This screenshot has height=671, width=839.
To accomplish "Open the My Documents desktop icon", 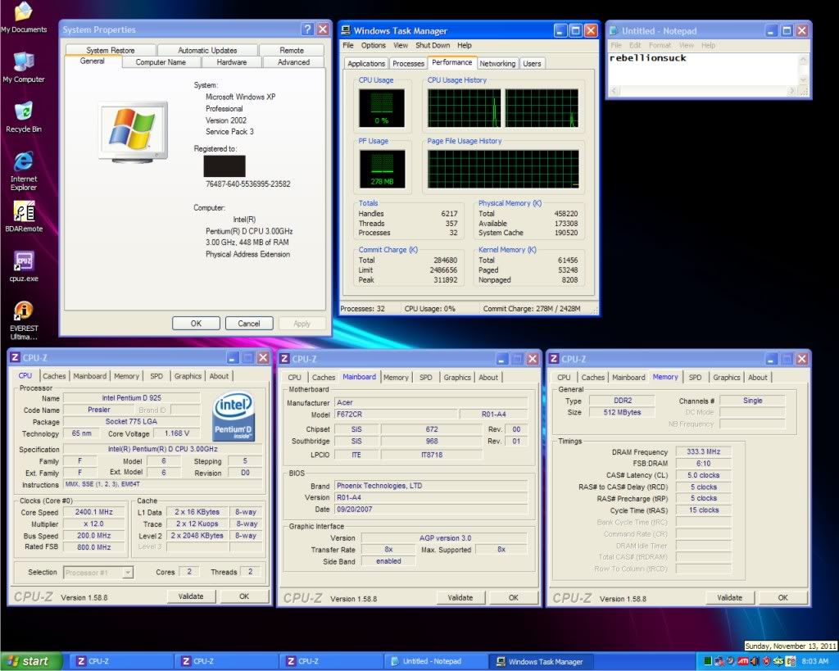I will point(24,17).
